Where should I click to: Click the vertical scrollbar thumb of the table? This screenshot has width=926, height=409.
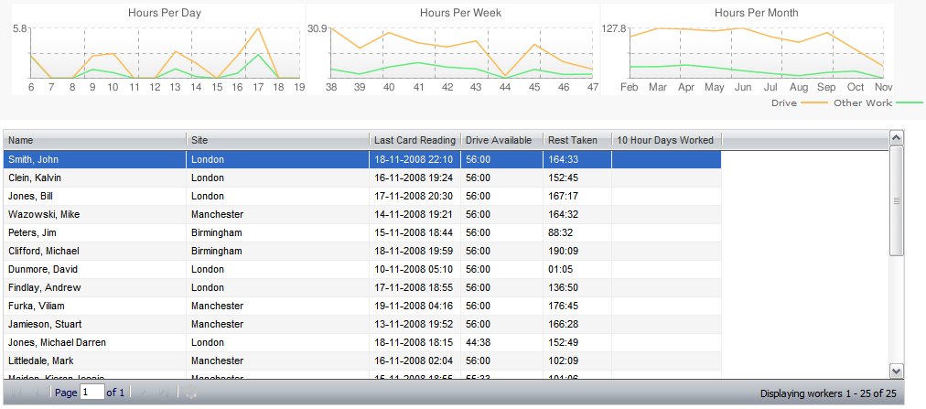click(897, 200)
